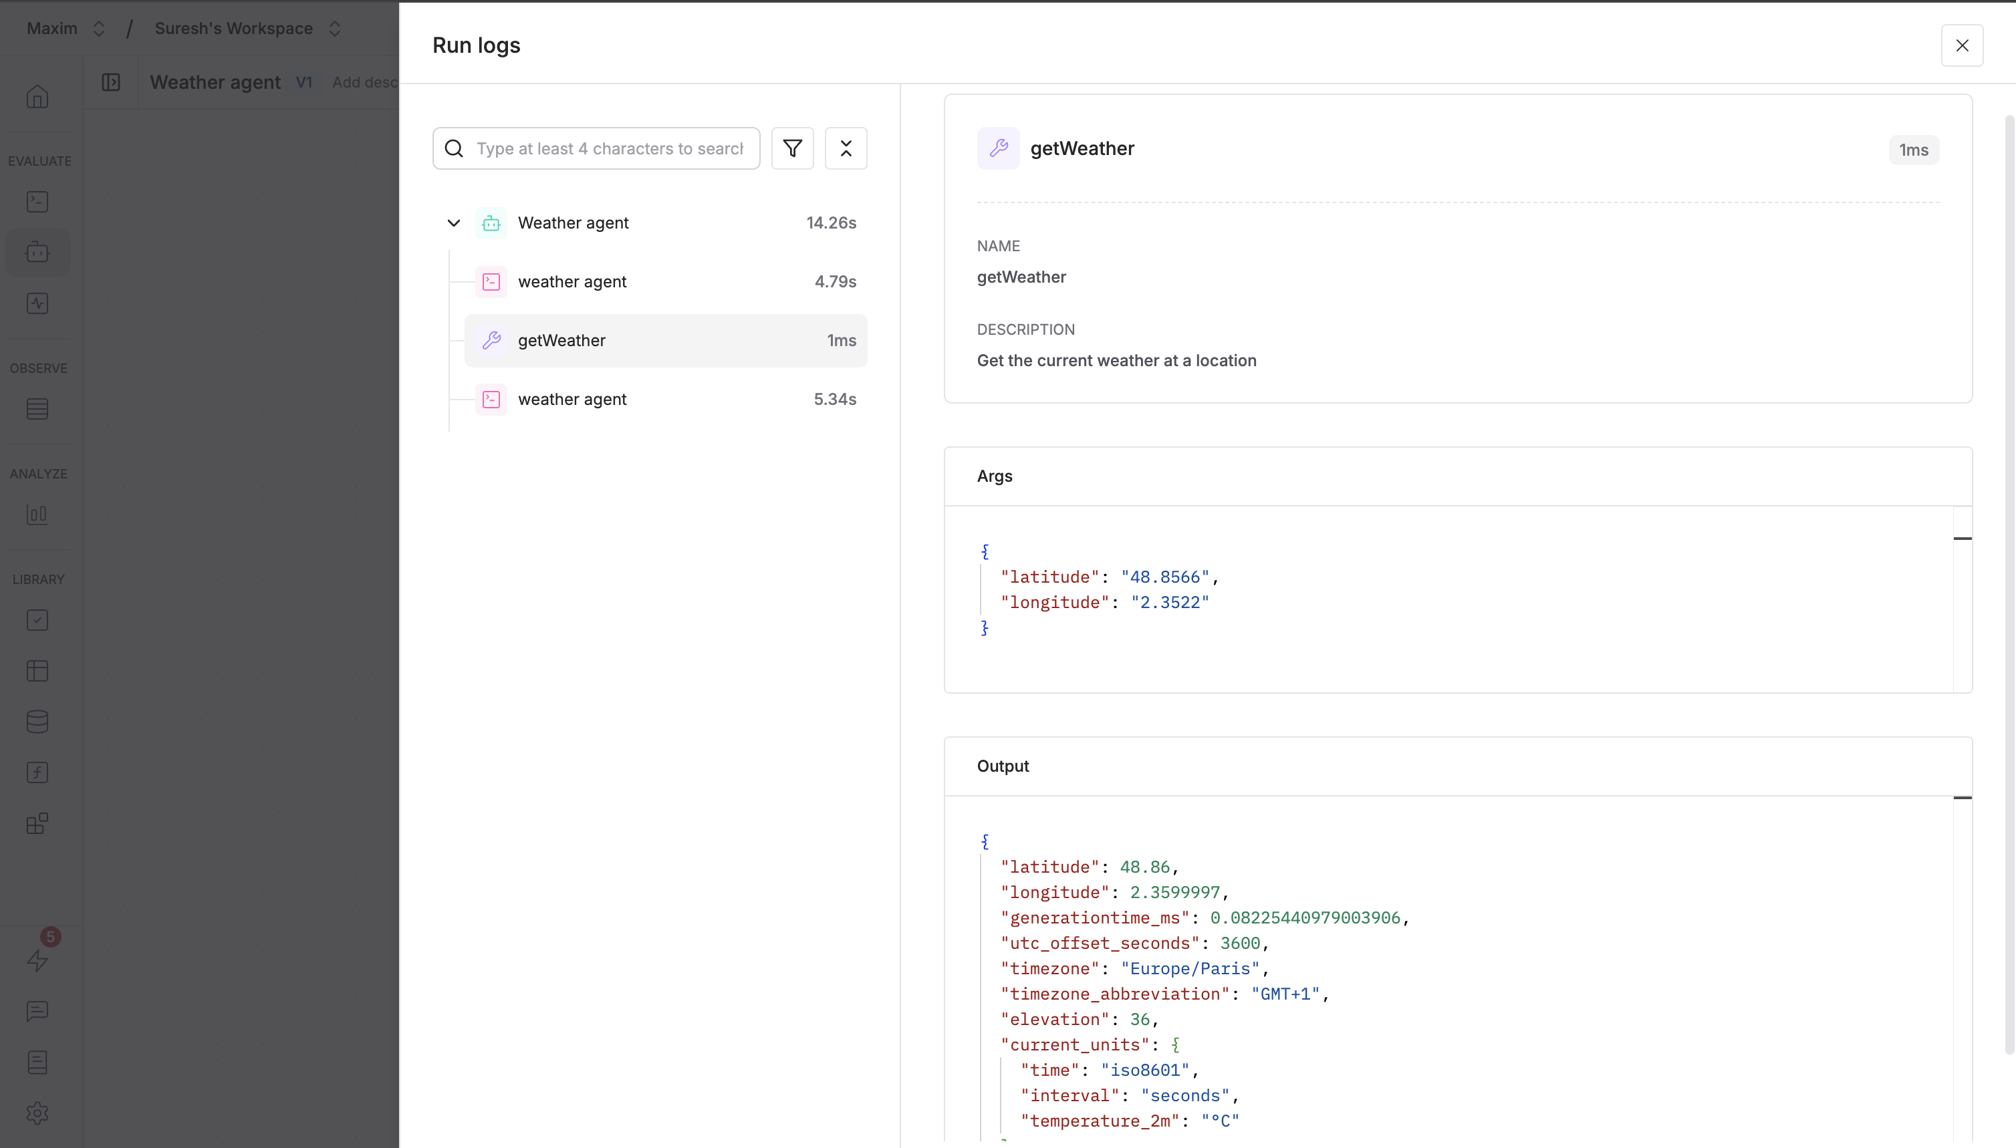The width and height of the screenshot is (2016, 1148).
Task: Close the Run logs panel
Action: click(1962, 45)
